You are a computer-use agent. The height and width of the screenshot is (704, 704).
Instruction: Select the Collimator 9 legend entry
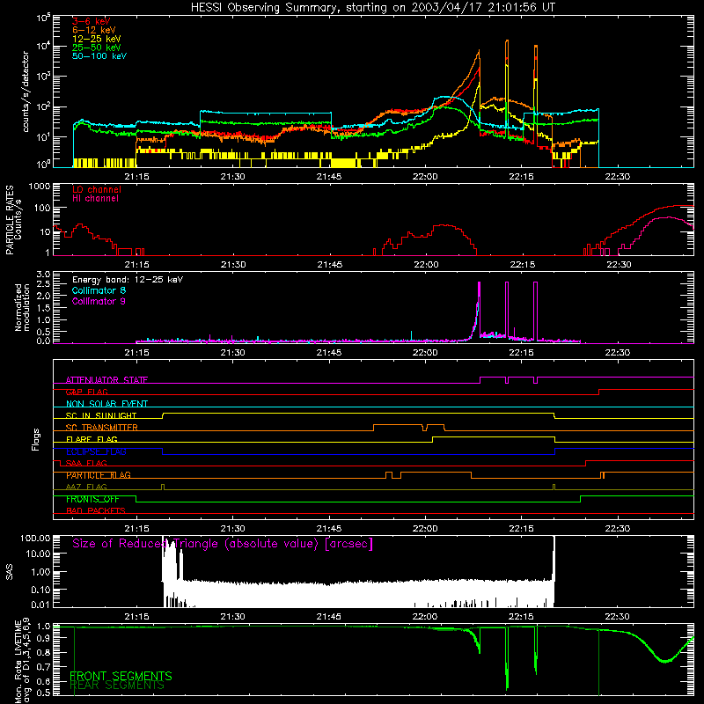[x=99, y=301]
